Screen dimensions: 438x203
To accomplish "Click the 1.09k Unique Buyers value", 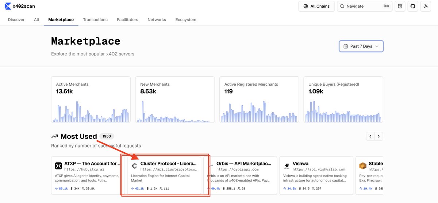I will click(x=316, y=91).
